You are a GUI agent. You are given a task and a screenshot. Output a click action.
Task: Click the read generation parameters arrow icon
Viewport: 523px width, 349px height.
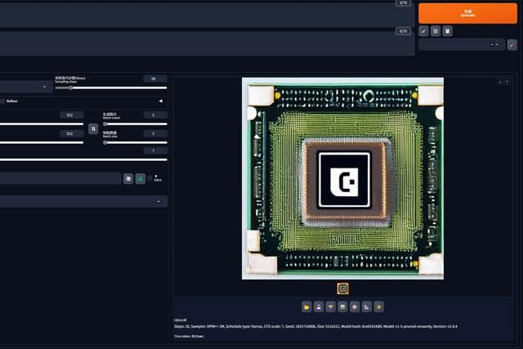point(423,31)
